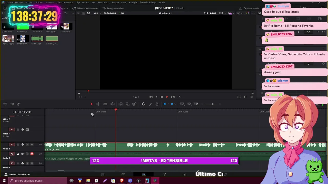The image size is (328, 184).
Task: Open Timeline 1 name dropdown
Action: (166, 13)
